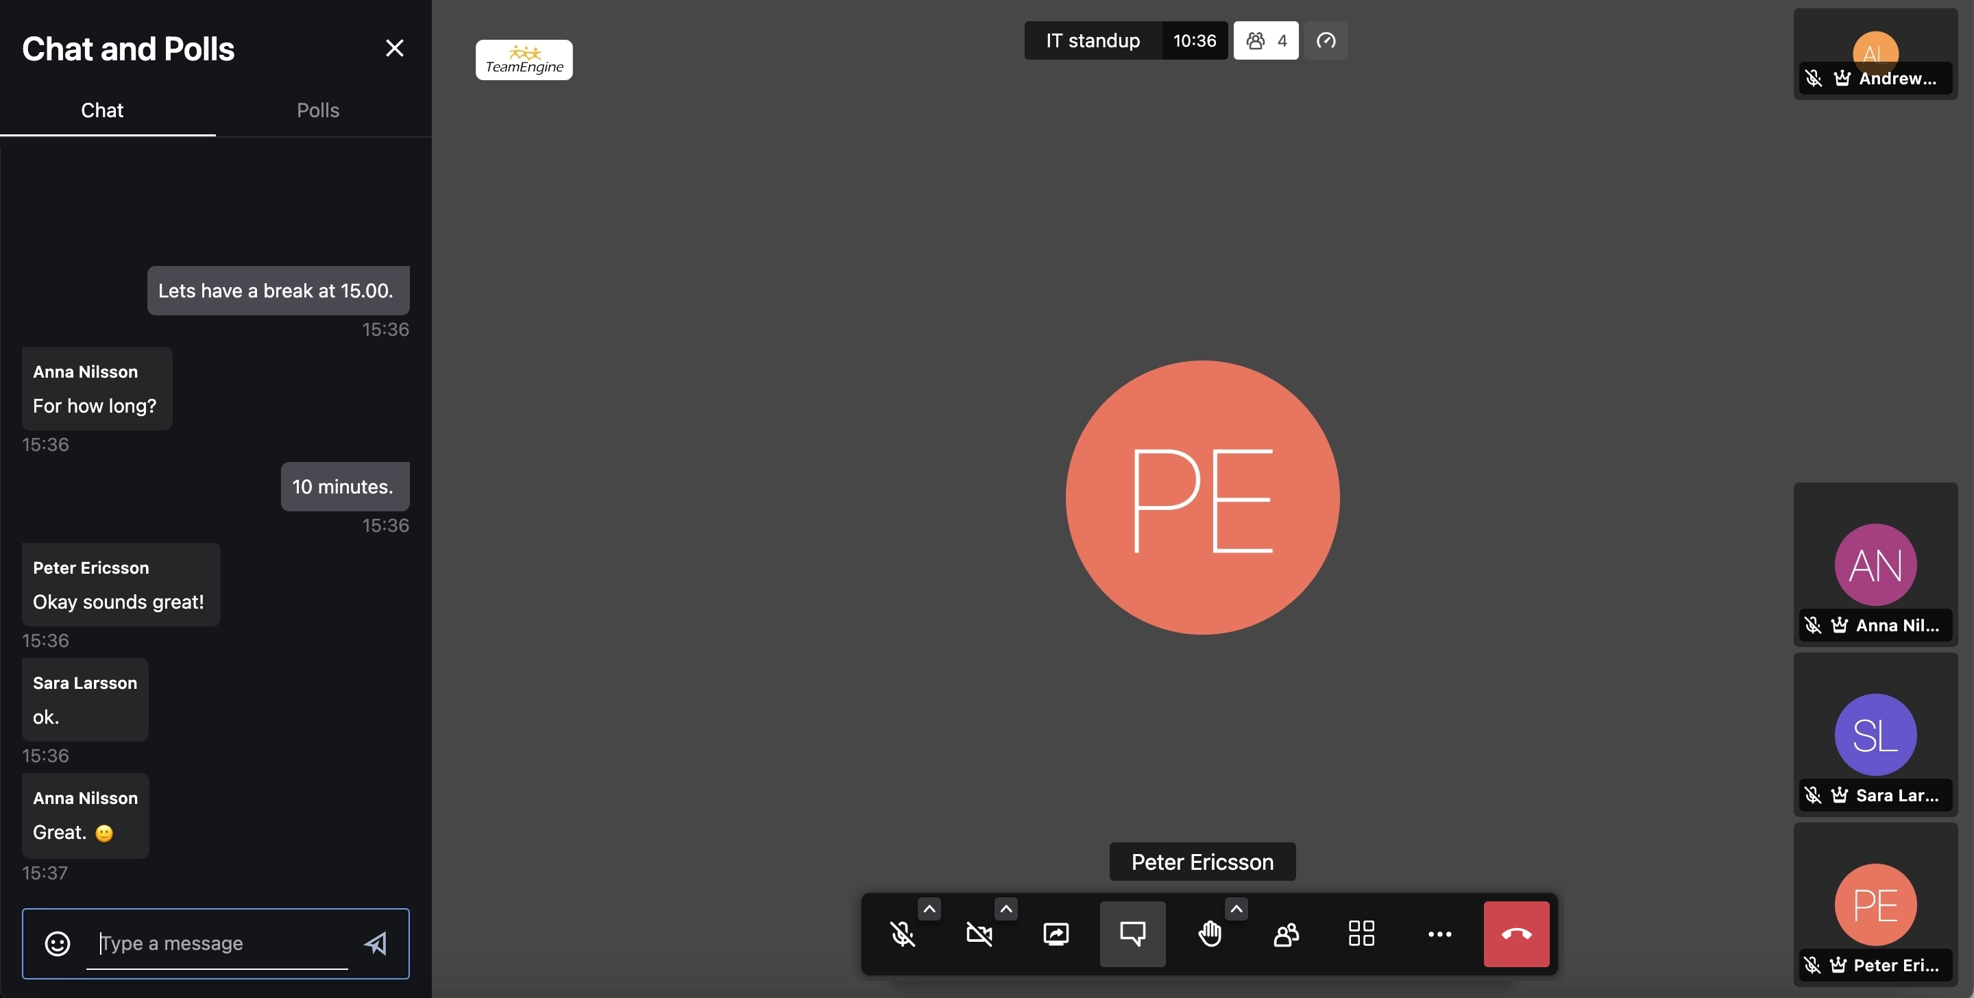Open more actions menu

[1439, 934]
